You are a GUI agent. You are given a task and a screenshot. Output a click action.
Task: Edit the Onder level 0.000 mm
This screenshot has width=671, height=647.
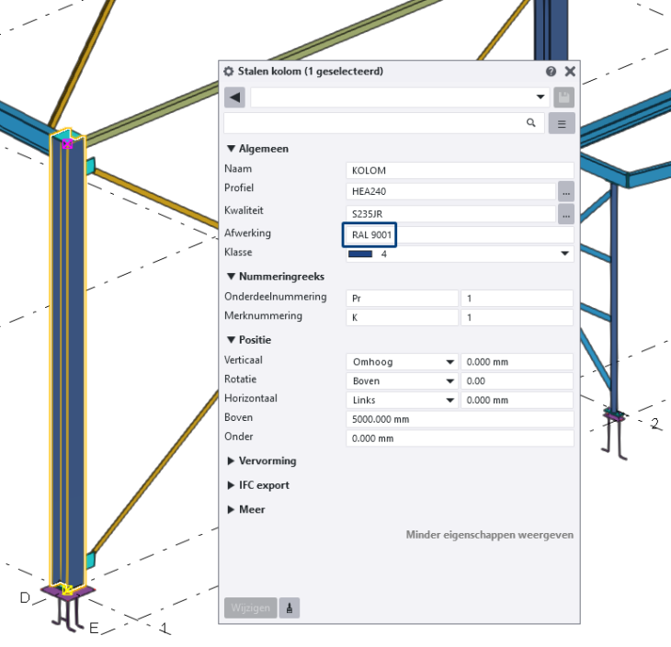point(460,438)
